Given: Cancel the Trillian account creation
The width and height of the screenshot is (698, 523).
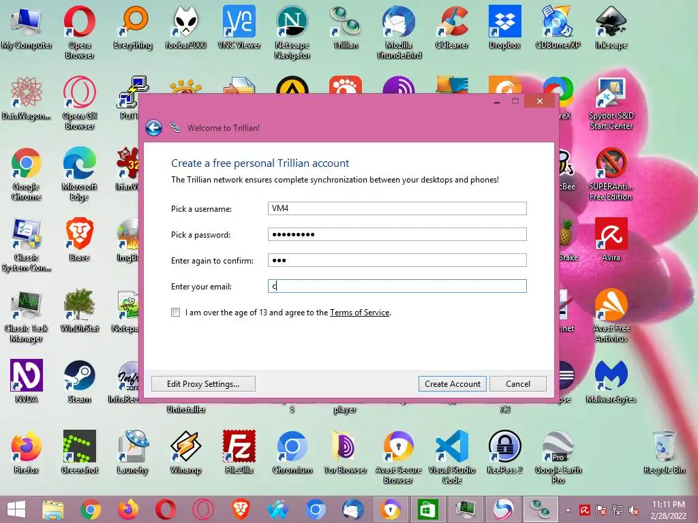Looking at the screenshot, I should [518, 384].
